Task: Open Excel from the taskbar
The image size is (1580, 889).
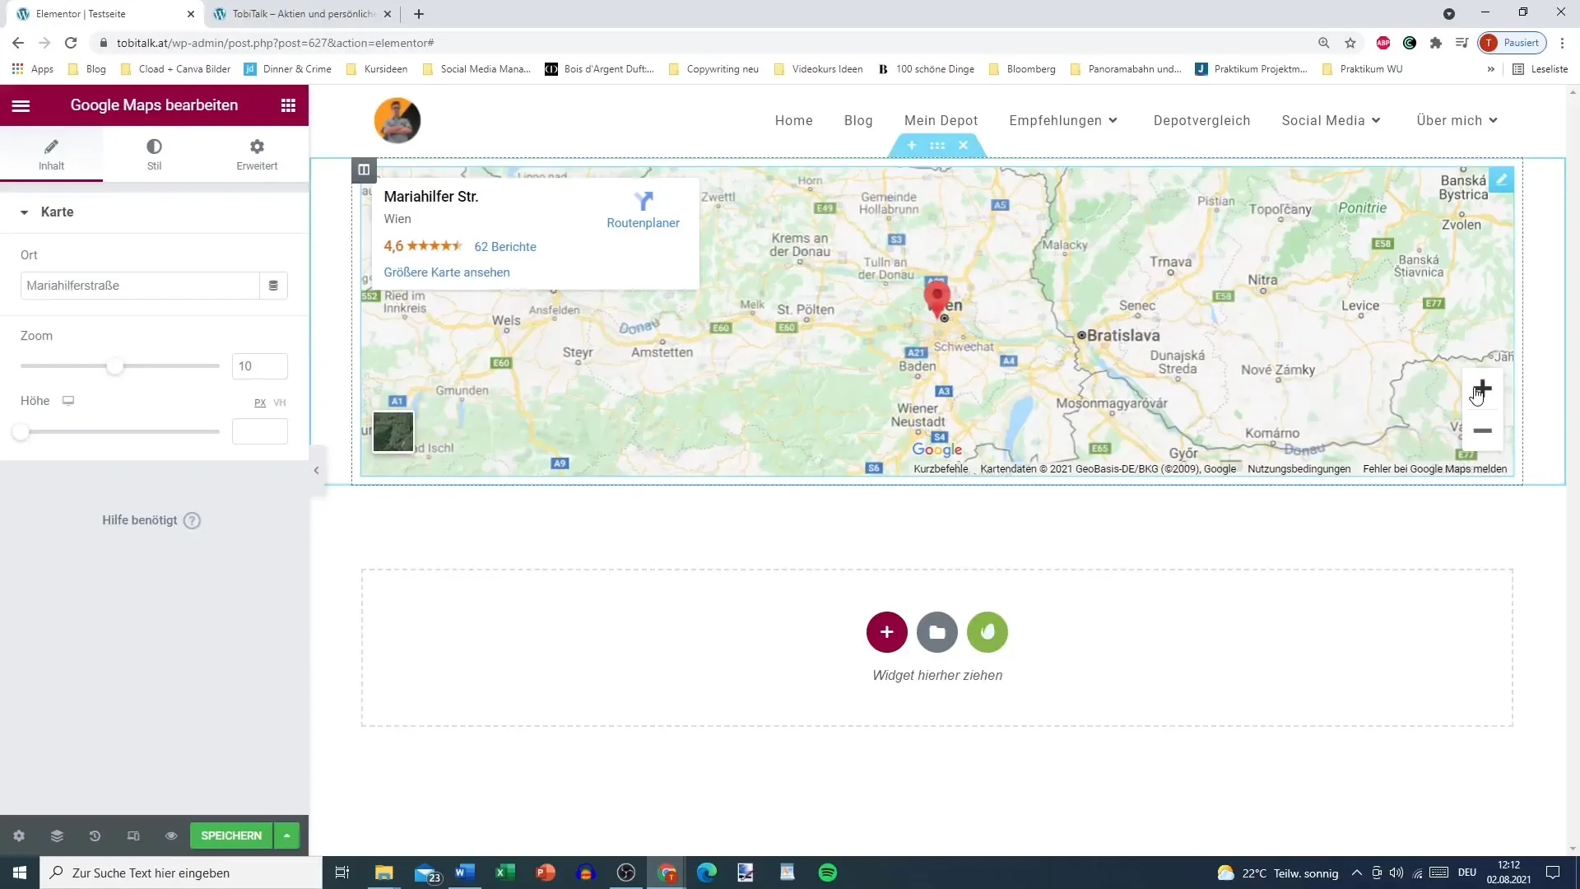Action: pyautogui.click(x=504, y=873)
